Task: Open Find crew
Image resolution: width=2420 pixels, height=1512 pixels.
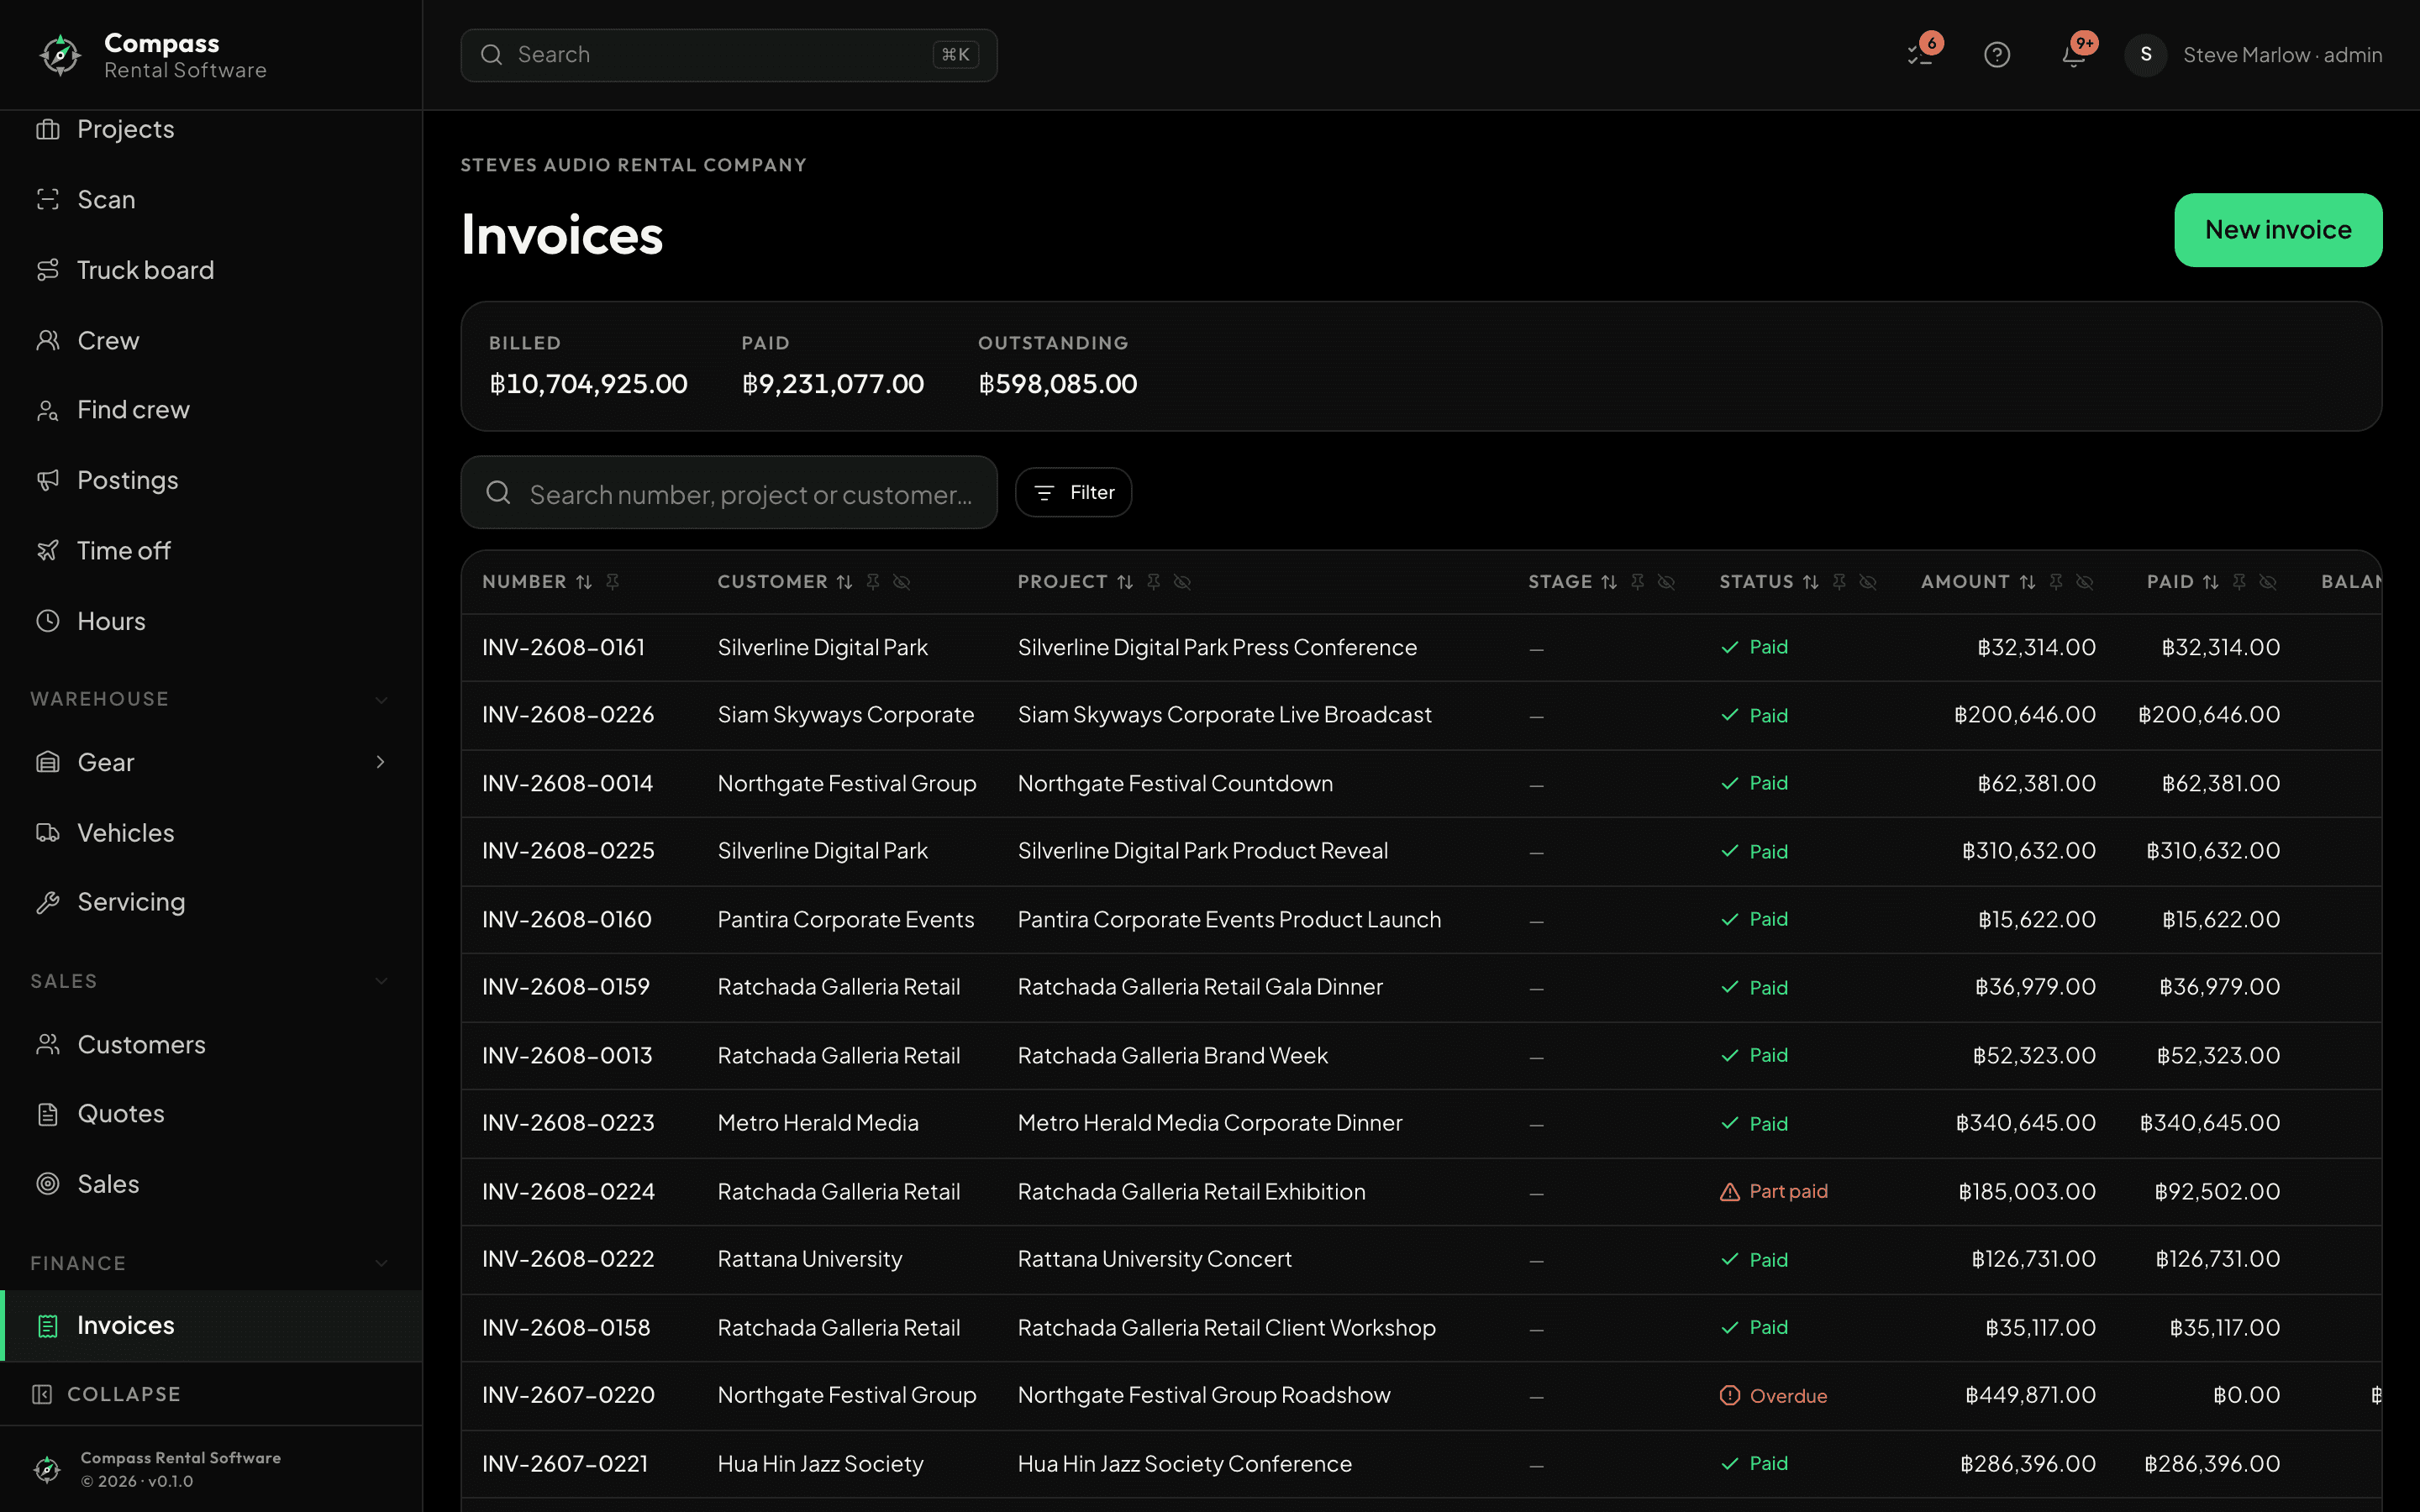Action: [x=211, y=410]
